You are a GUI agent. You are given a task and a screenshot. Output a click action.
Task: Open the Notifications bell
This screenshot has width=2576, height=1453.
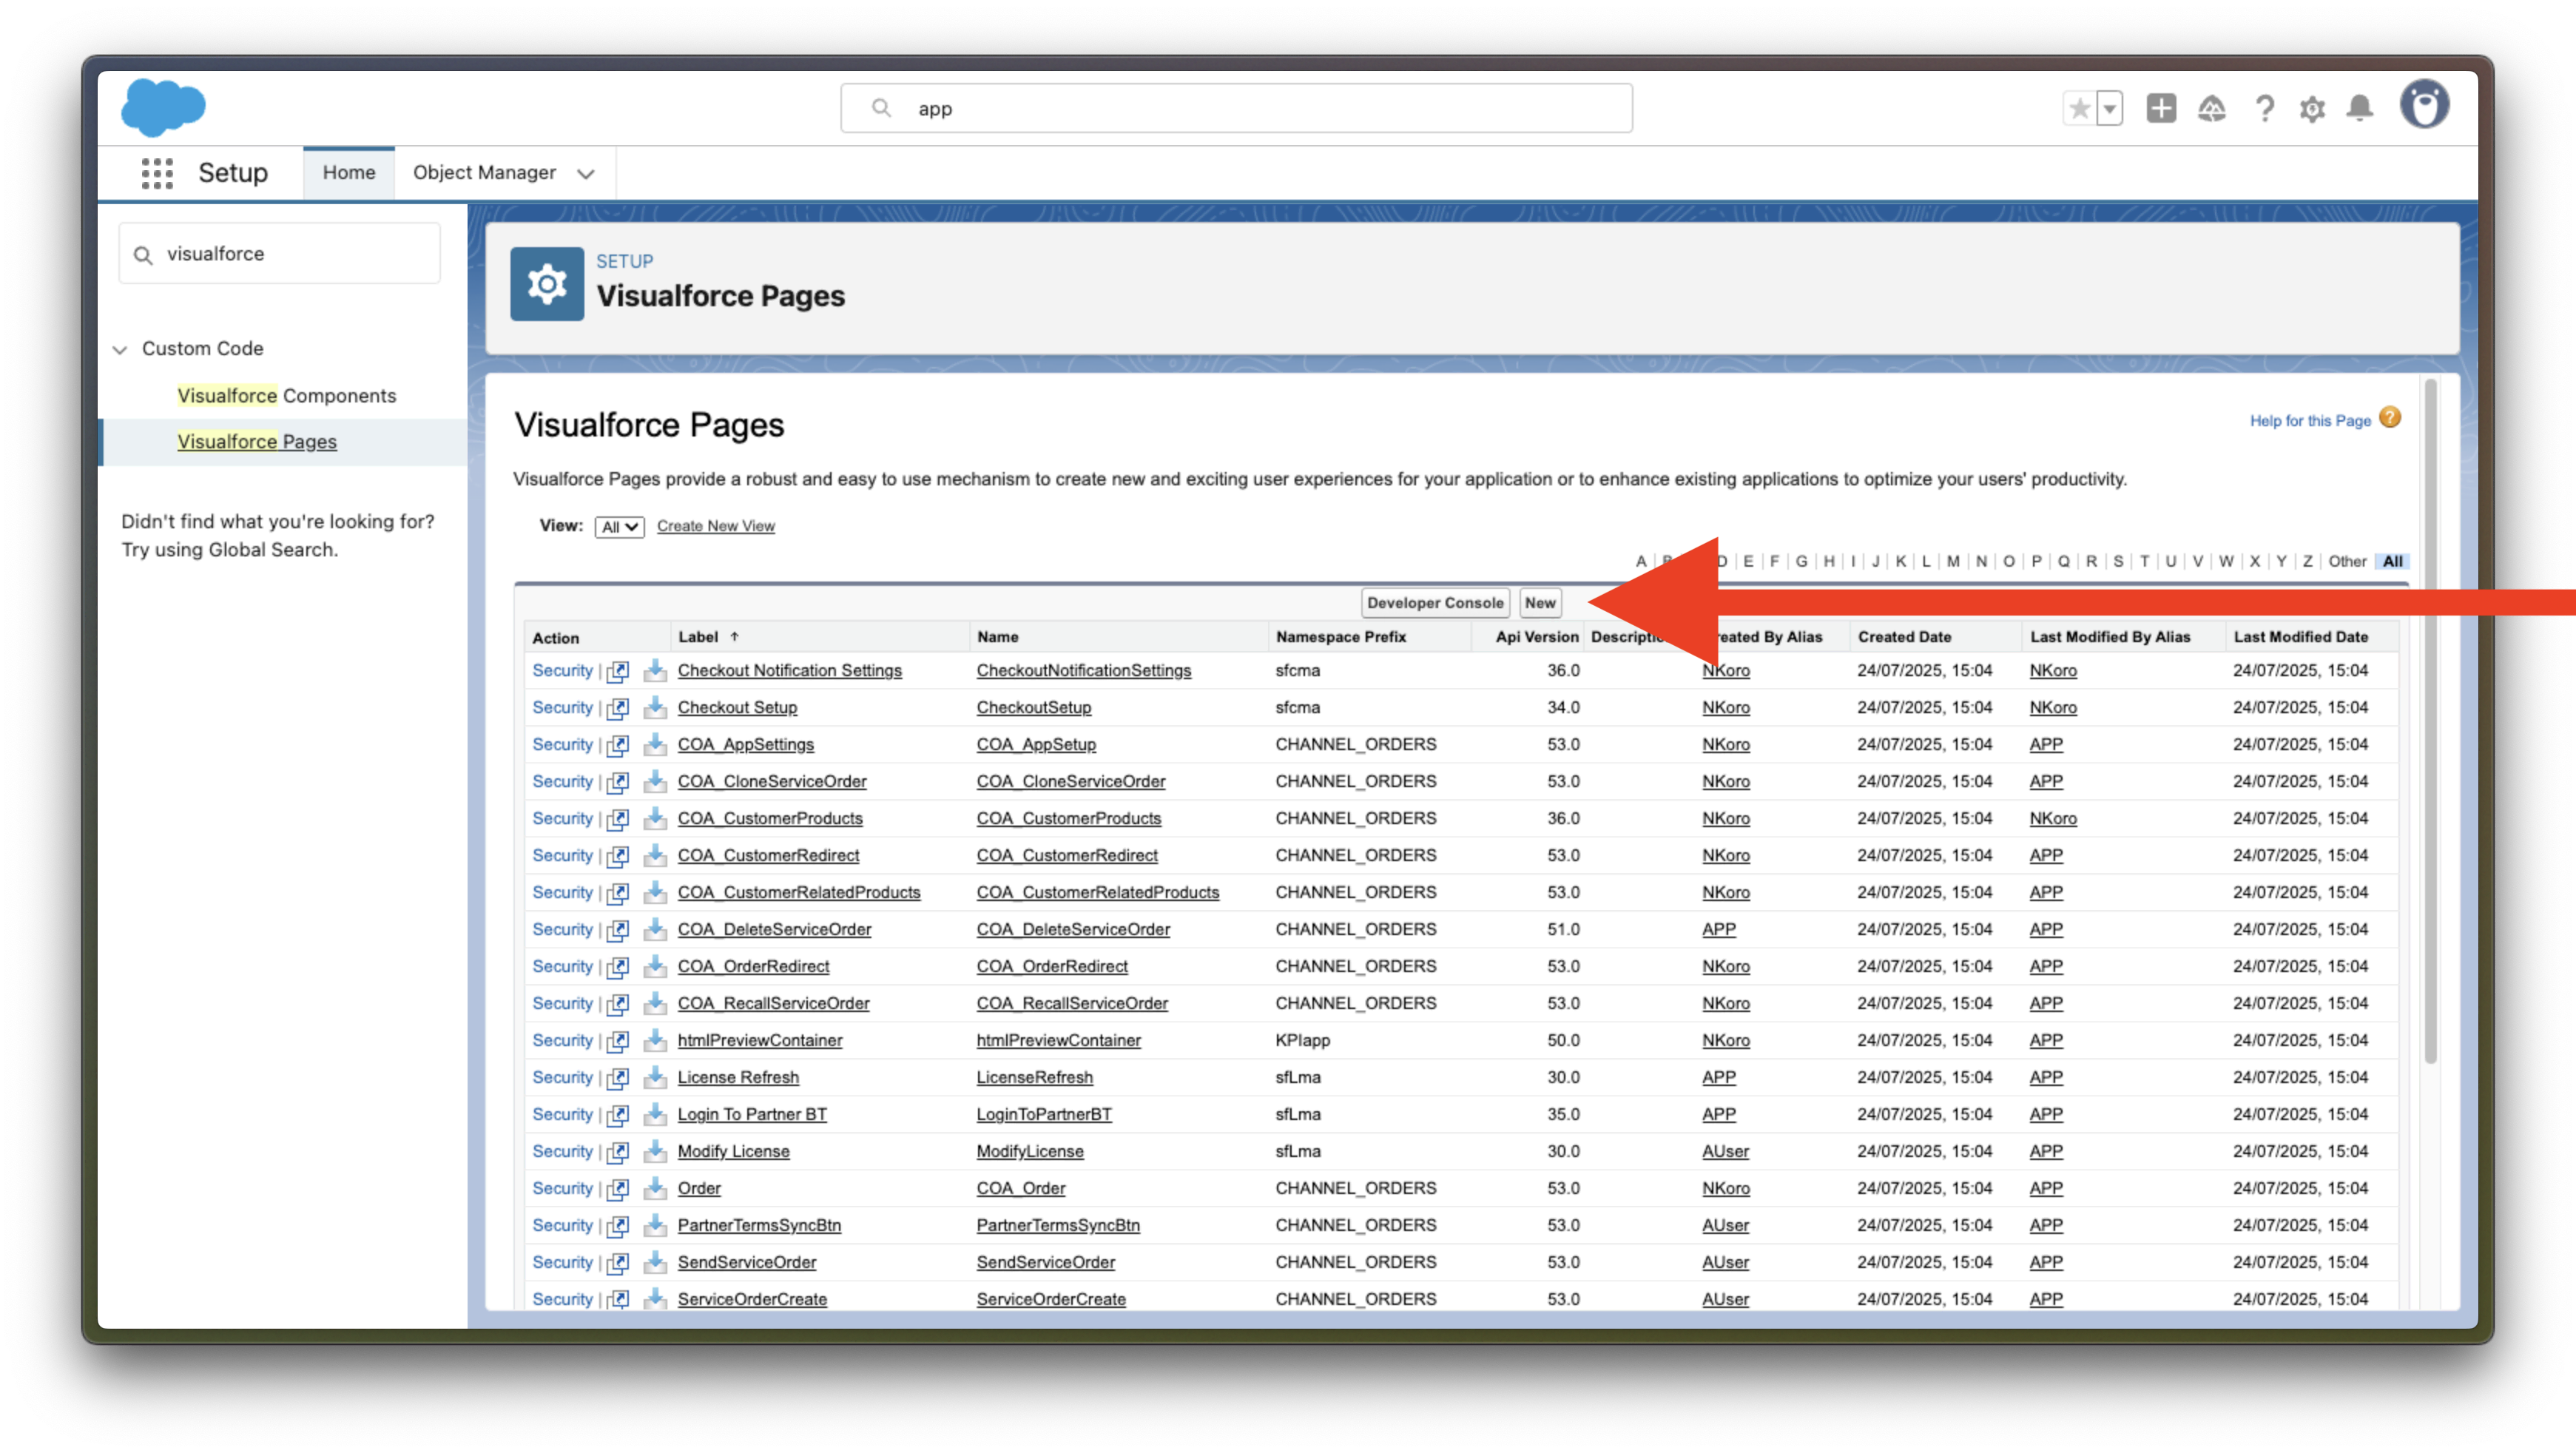2359,108
